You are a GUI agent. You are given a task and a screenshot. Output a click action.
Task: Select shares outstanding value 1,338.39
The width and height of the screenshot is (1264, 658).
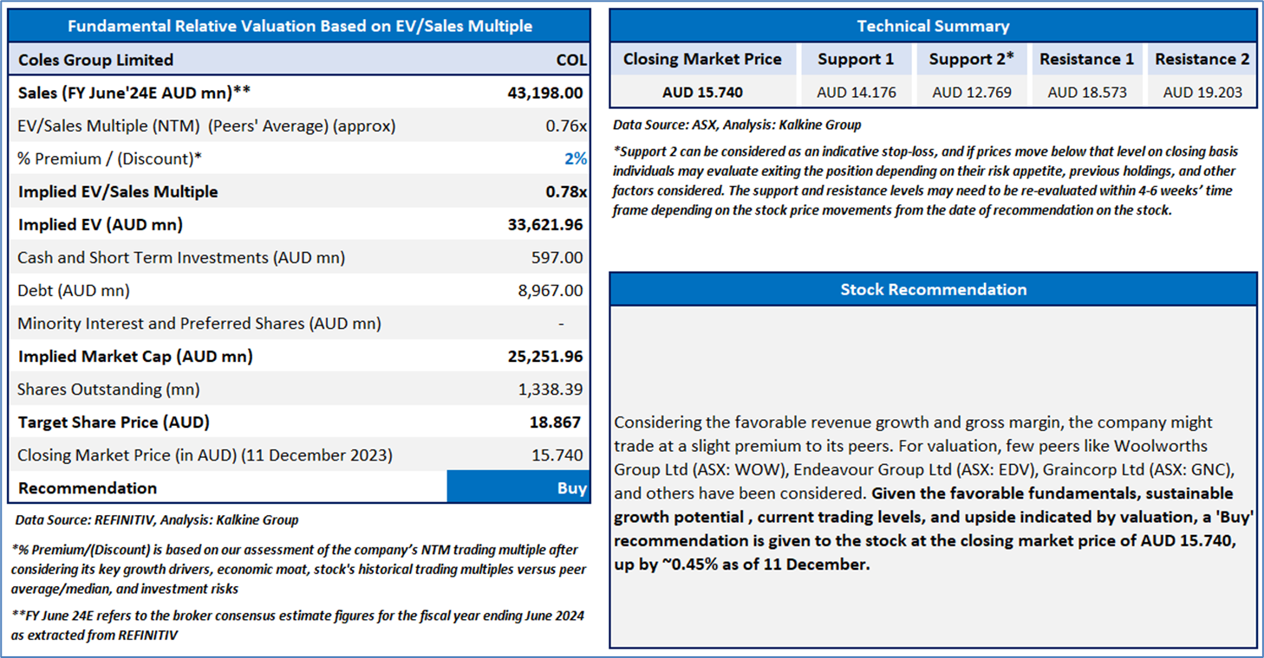click(551, 389)
